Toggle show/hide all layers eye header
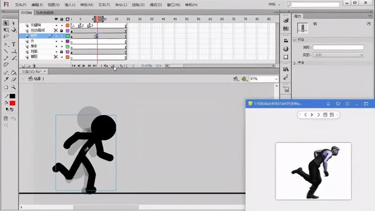 (56, 19)
